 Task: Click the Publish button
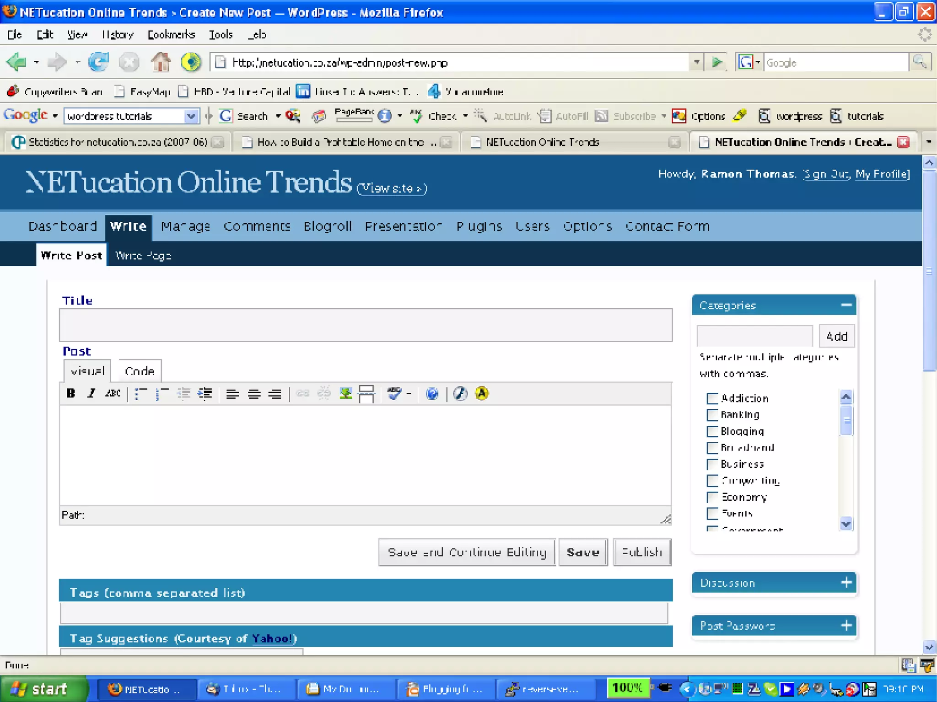point(641,552)
